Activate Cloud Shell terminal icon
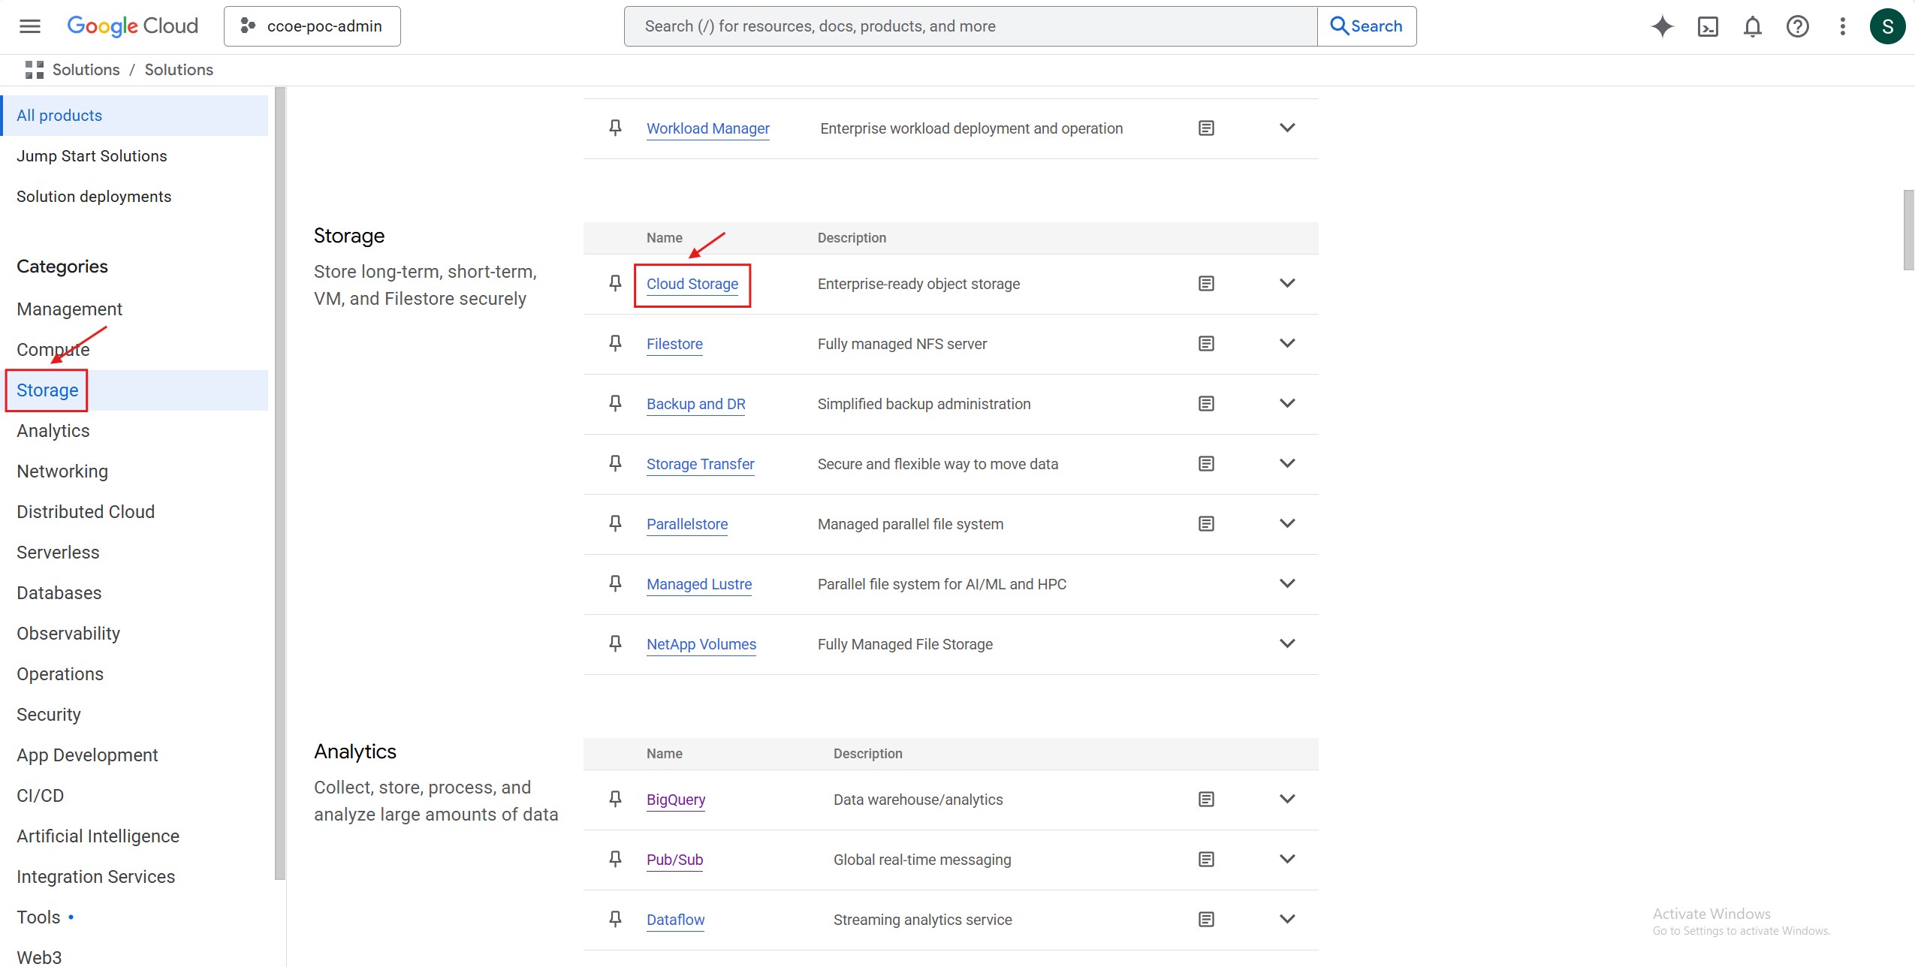The width and height of the screenshot is (1915, 967). [x=1708, y=27]
